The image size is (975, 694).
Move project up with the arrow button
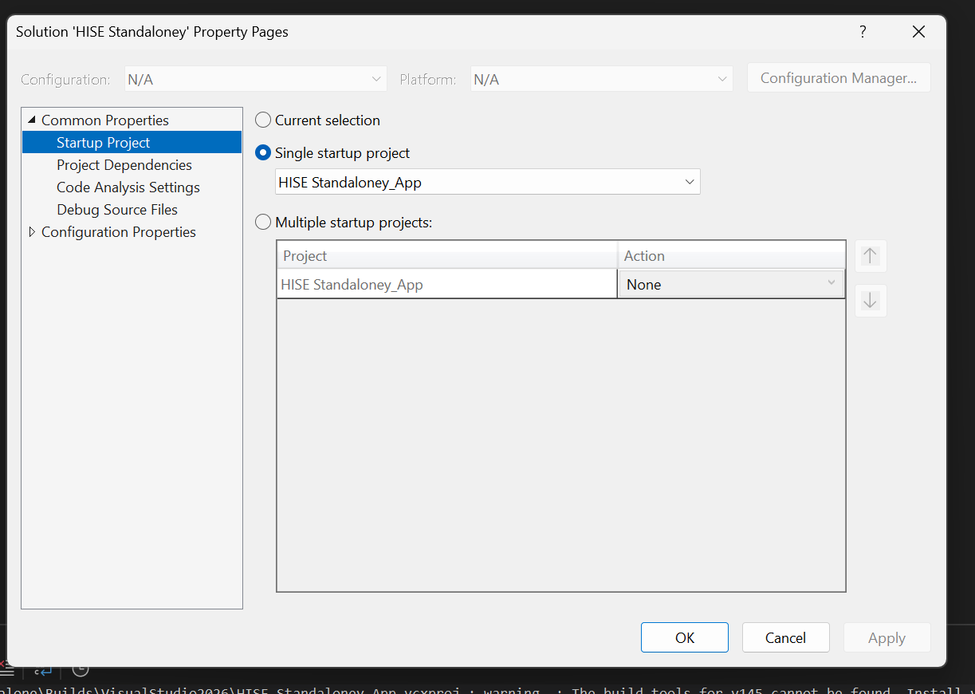coord(871,256)
